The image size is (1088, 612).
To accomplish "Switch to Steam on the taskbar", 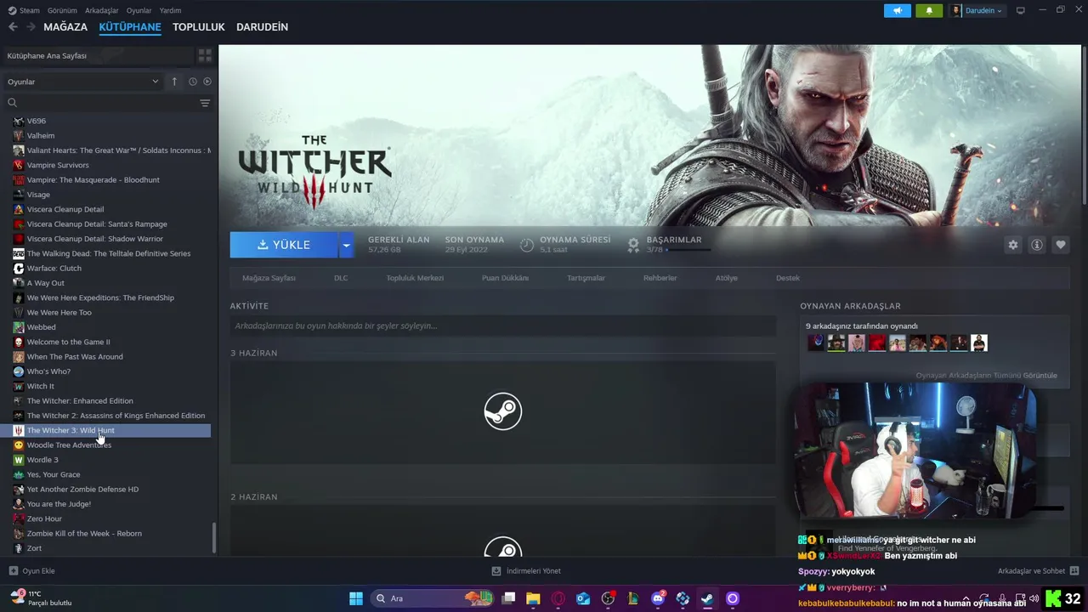I will (707, 598).
